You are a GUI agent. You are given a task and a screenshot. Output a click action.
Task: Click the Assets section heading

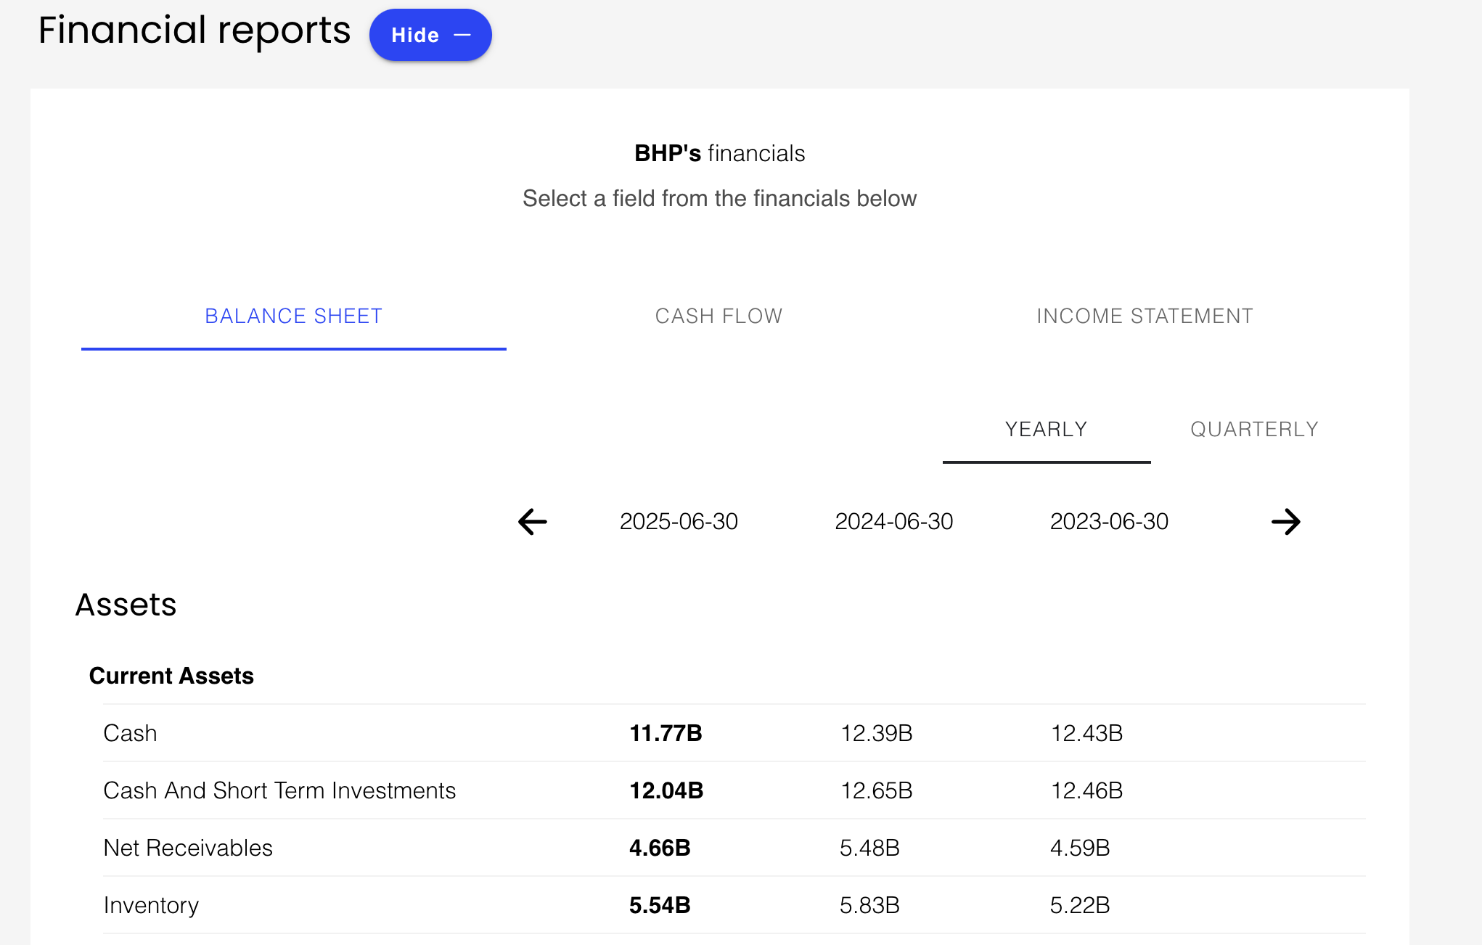pos(126,605)
